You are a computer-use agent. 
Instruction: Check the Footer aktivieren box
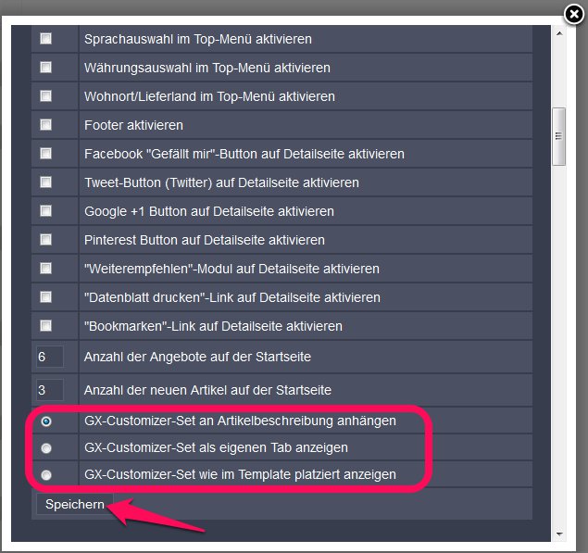coord(45,124)
